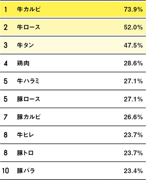Click the 23.4% value
This screenshot has height=180, width=146.
tap(133, 171)
